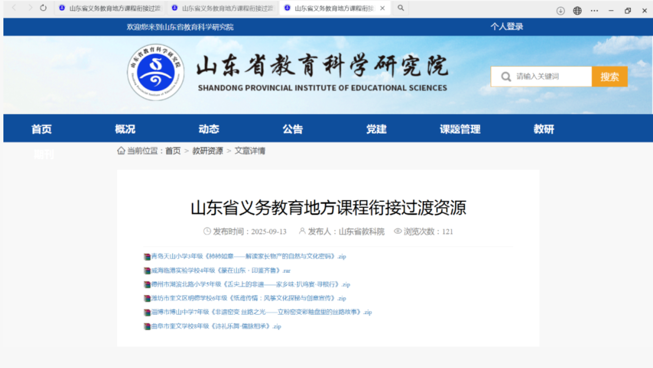Open the 概况 navigation menu
653x368 pixels.
[x=125, y=129]
